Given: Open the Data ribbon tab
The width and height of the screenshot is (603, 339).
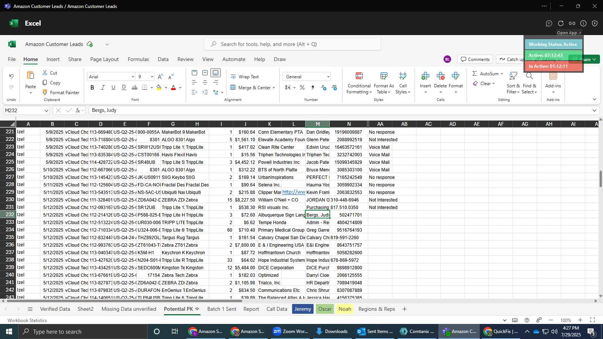Looking at the screenshot, I should pyautogui.click(x=163, y=59).
